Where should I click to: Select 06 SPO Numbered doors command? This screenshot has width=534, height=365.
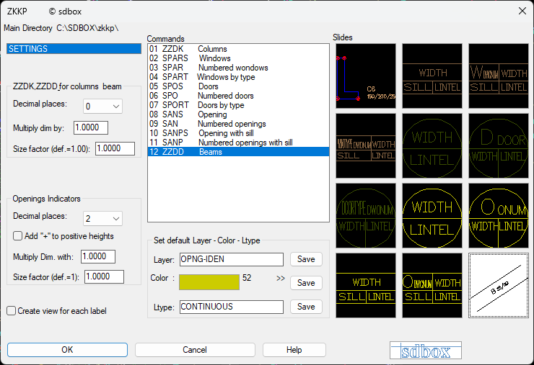pyautogui.click(x=238, y=96)
